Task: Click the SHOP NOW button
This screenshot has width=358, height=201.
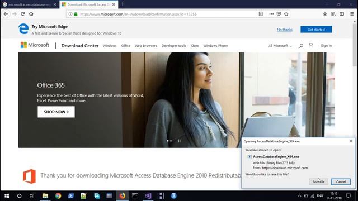Action: pos(56,112)
